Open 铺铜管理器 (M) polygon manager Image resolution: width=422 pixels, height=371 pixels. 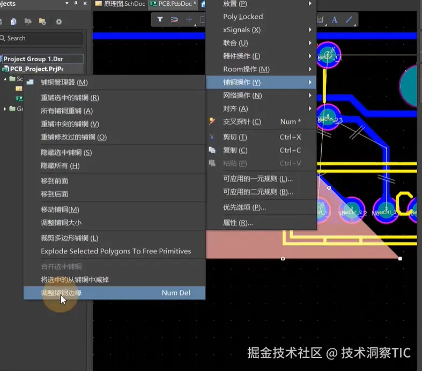tap(114, 83)
